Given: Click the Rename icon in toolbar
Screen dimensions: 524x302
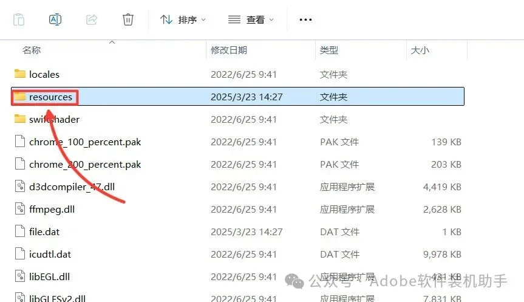Looking at the screenshot, I should click(55, 19).
